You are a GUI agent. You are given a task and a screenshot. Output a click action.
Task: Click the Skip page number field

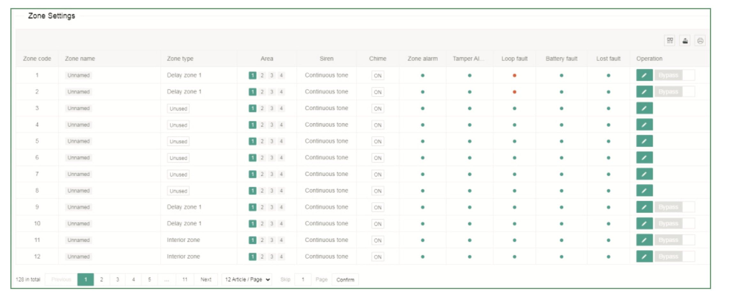click(303, 279)
